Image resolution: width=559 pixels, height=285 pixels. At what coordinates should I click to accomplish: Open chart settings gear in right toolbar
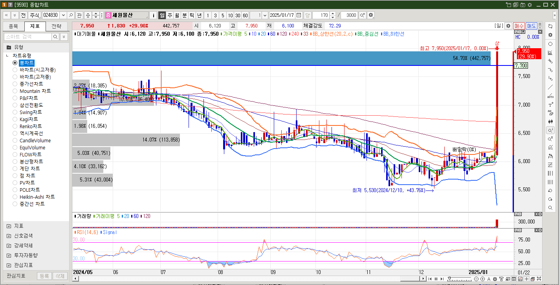(x=550, y=35)
